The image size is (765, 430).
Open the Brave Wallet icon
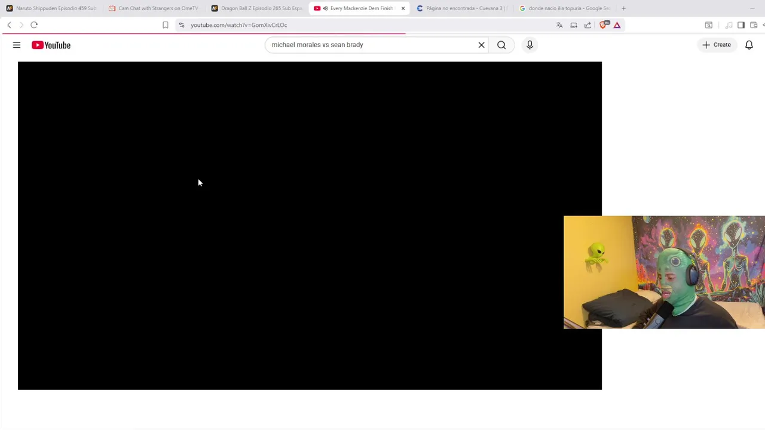pos(754,25)
